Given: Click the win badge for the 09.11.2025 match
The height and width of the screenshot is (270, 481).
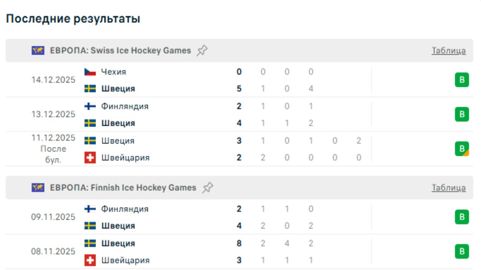Looking at the screenshot, I should click(462, 217).
